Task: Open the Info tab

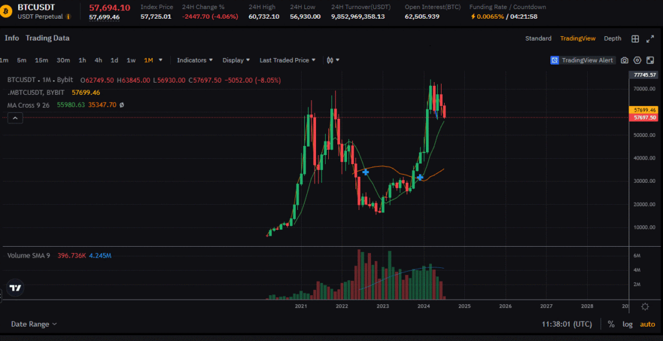Action: pos(12,38)
